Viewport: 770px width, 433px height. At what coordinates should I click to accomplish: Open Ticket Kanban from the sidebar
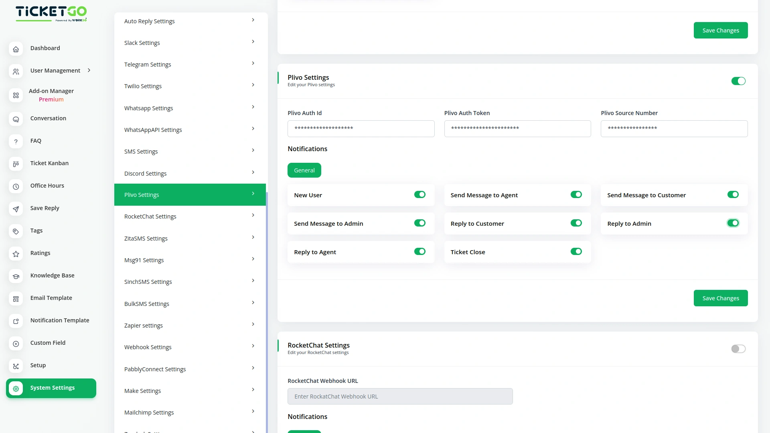[49, 163]
